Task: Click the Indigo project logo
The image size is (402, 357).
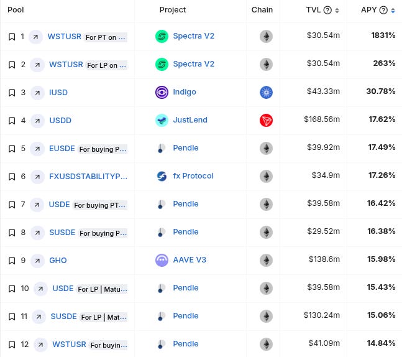Action: (162, 92)
